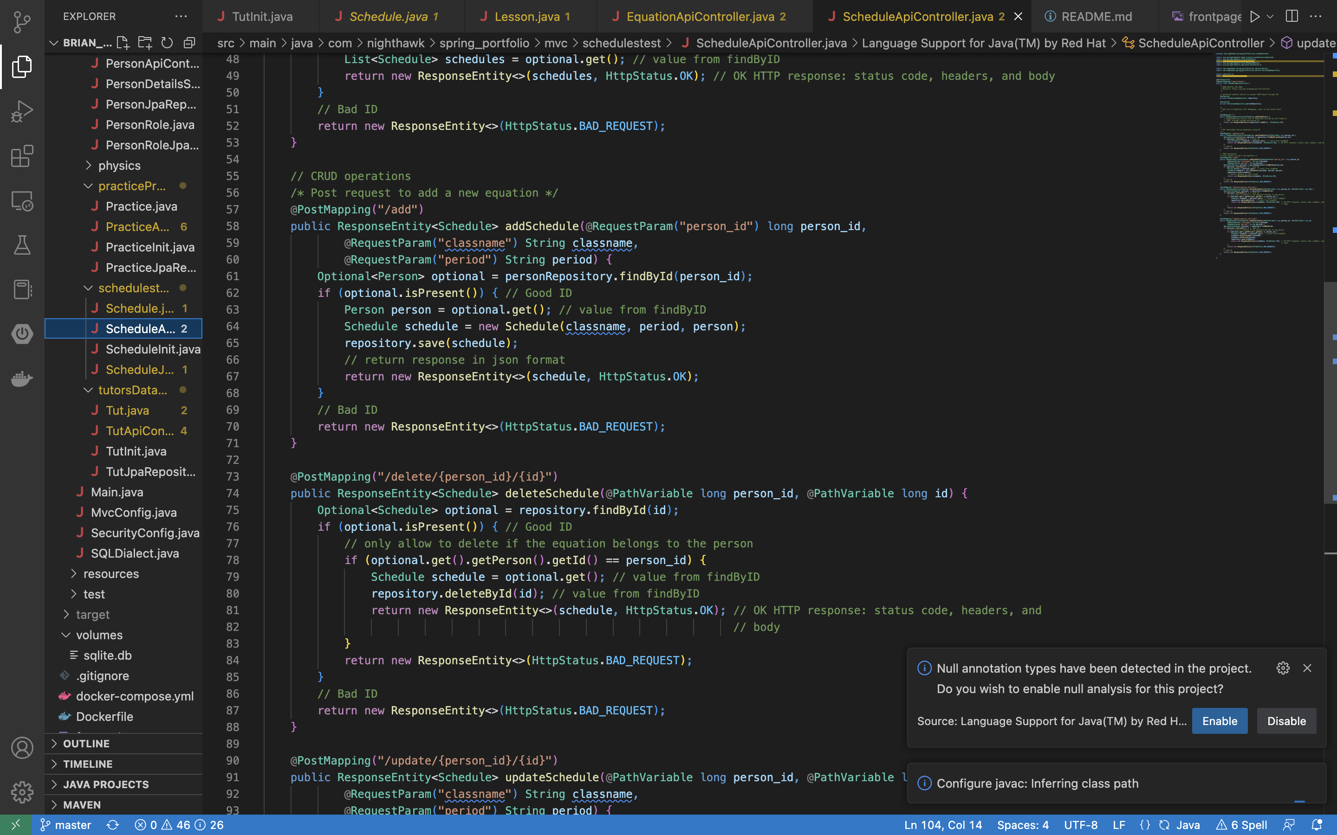Open the run options dropdown arrow

point(1270,17)
